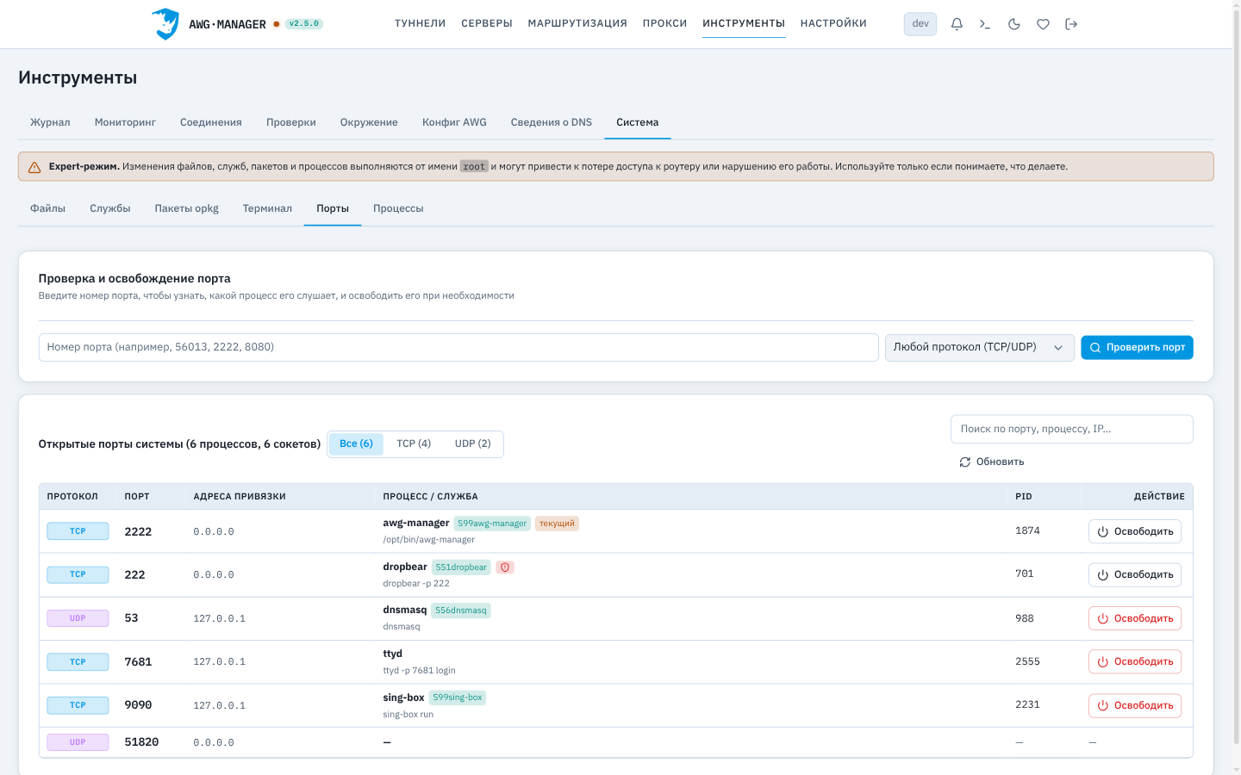Screen dimensions: 1241x775
Task: Click port number 51820 in the table
Action: click(x=141, y=742)
